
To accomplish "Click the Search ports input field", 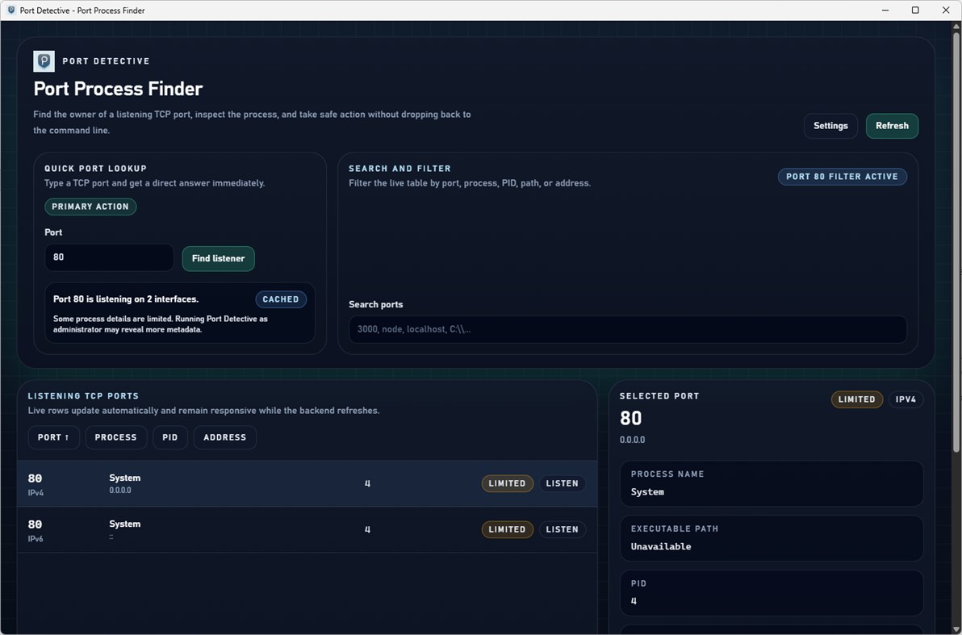I will [x=627, y=329].
